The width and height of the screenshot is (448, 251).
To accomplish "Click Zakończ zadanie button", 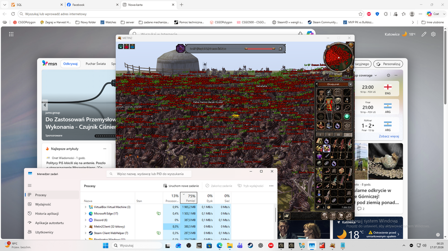I will [219, 186].
